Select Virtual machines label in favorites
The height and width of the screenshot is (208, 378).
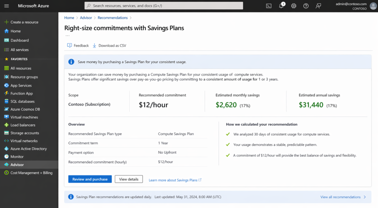[x=24, y=117]
